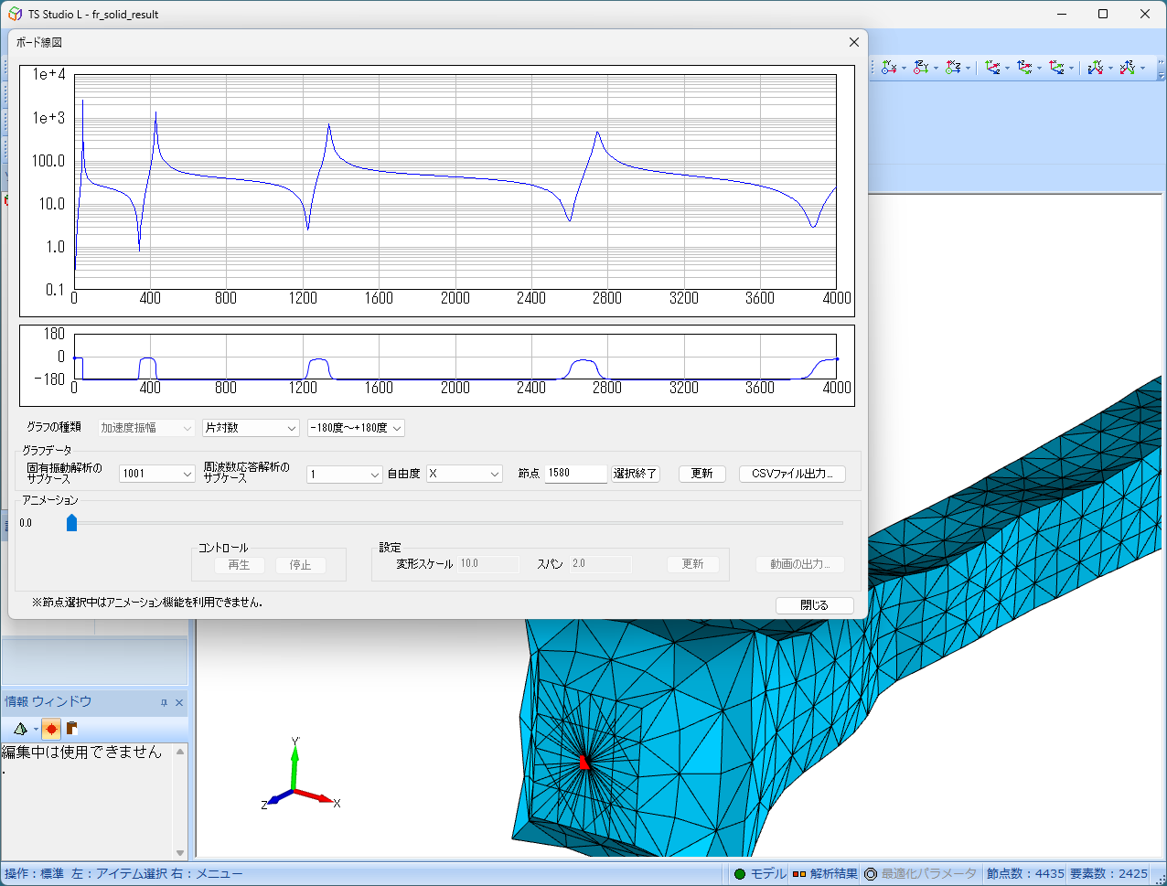This screenshot has width=1167, height=886.
Task: Click the last isometric view icon in toolbar
Action: point(1127,68)
